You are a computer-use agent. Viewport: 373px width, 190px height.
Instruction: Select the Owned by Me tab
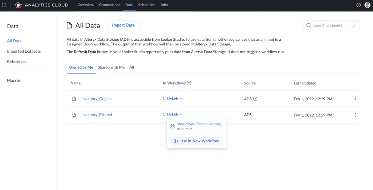pos(81,67)
